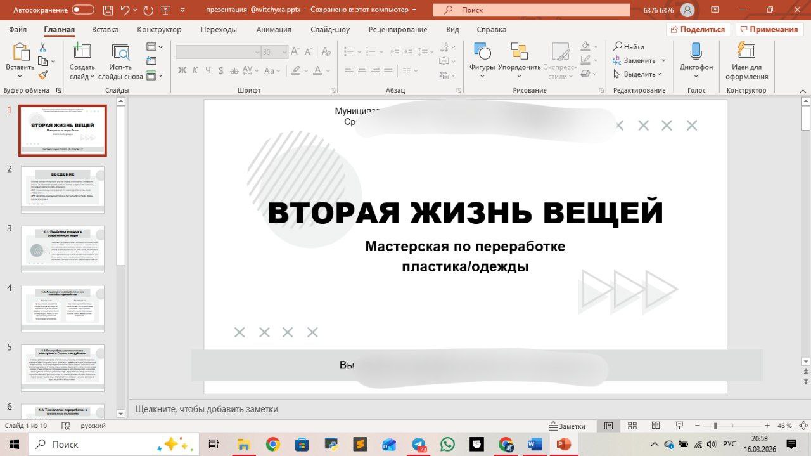Toggle Bold Ж formatting
811x456 pixels.
coord(182,70)
